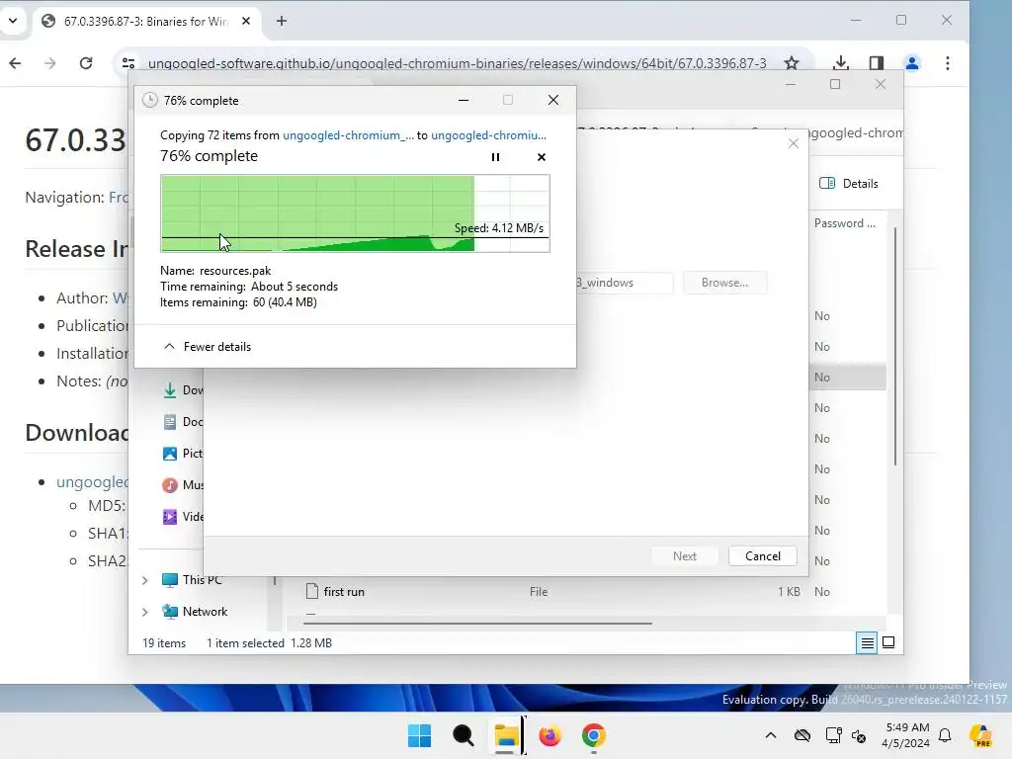
Task: Click the ungoogled download link on page
Action: coord(92,482)
